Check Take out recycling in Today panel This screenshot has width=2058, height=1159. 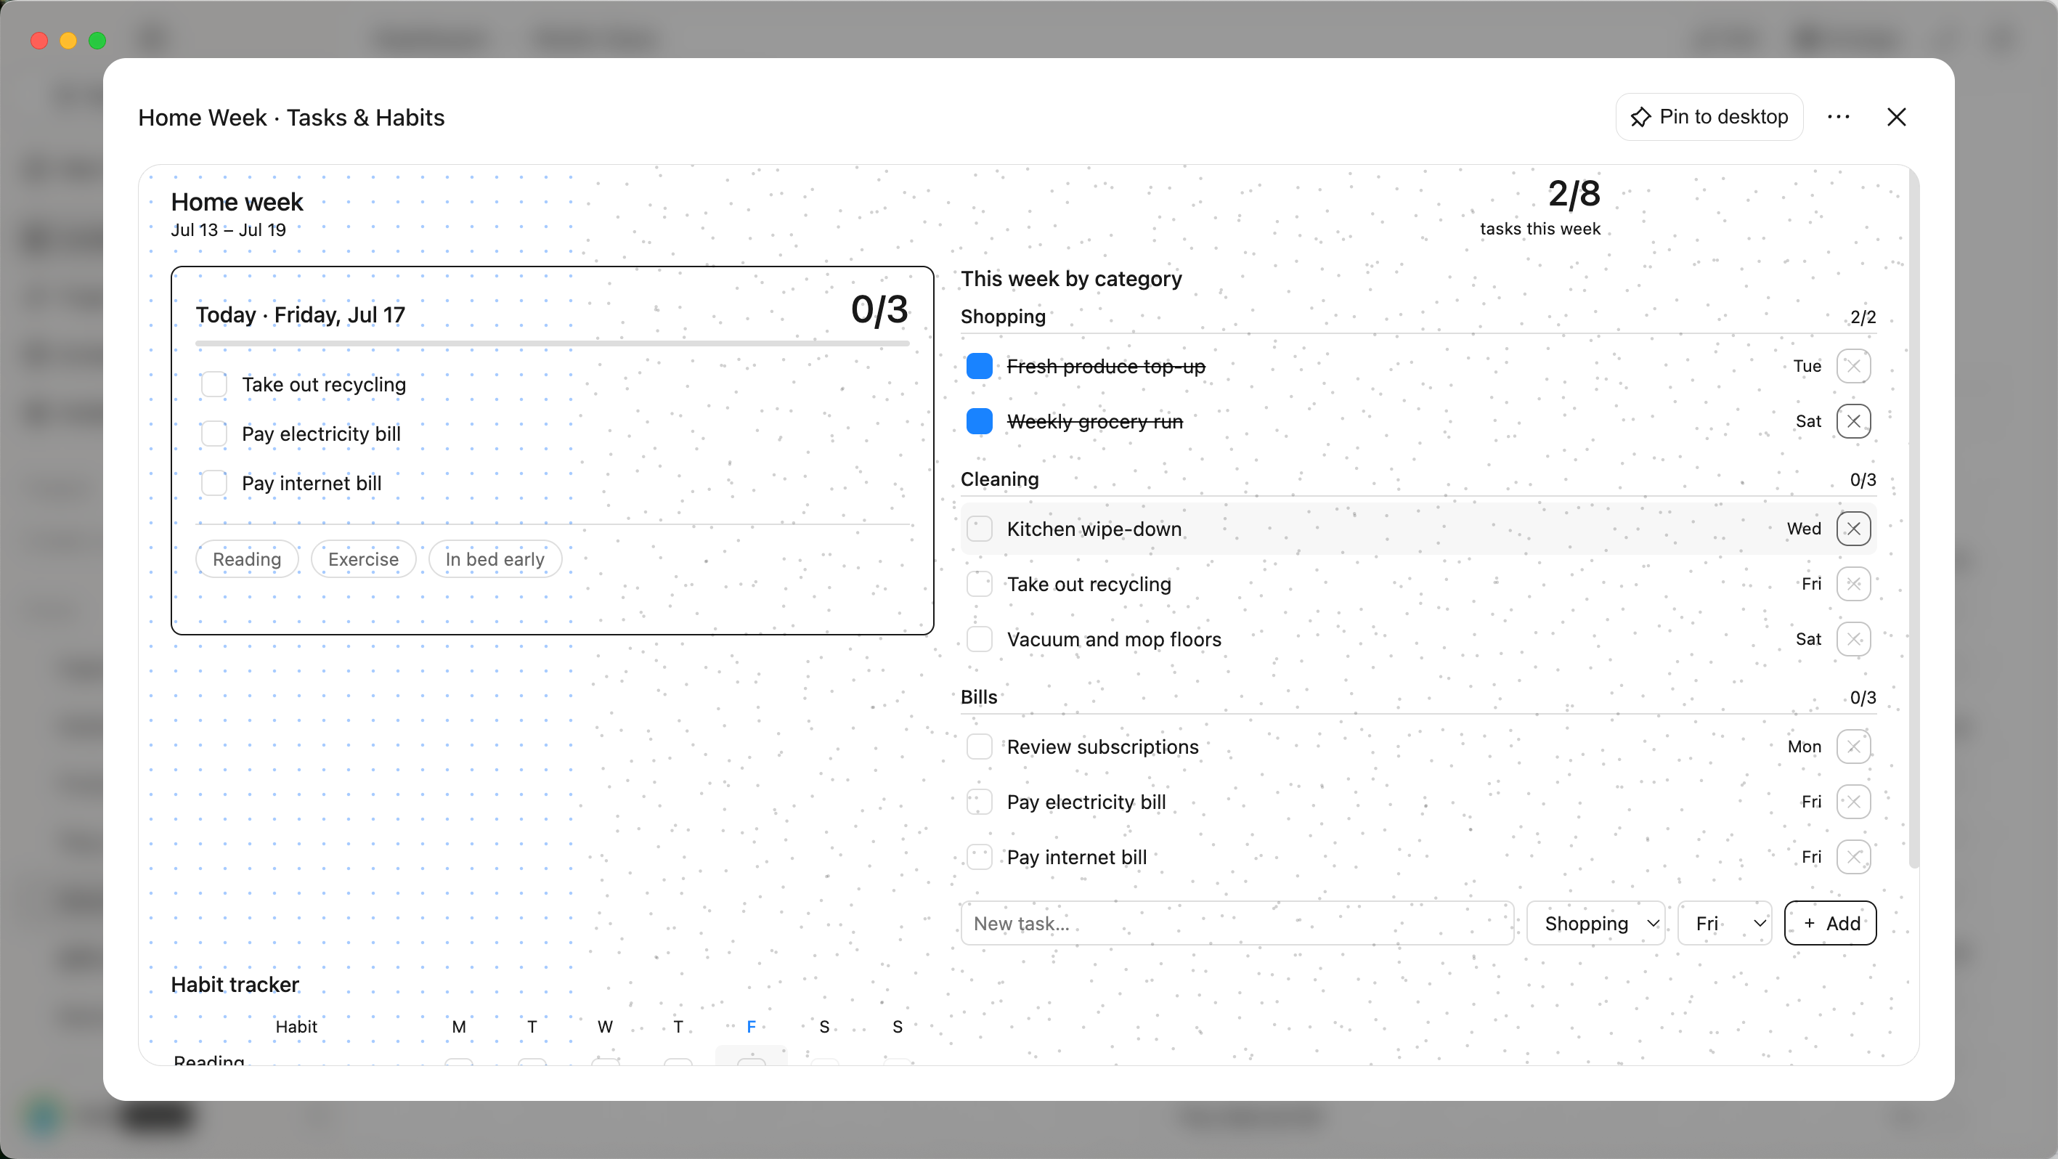pyautogui.click(x=214, y=384)
